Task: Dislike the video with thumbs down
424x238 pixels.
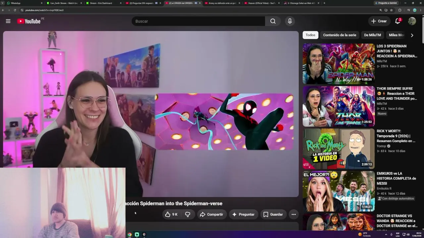Action: [x=188, y=215]
